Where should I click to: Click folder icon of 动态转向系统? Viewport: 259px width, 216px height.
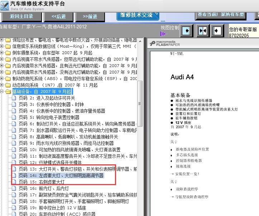tap(8, 85)
